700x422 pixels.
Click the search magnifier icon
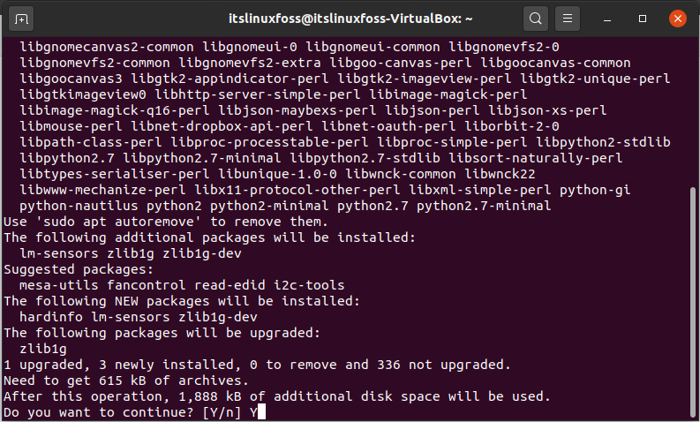click(x=535, y=19)
